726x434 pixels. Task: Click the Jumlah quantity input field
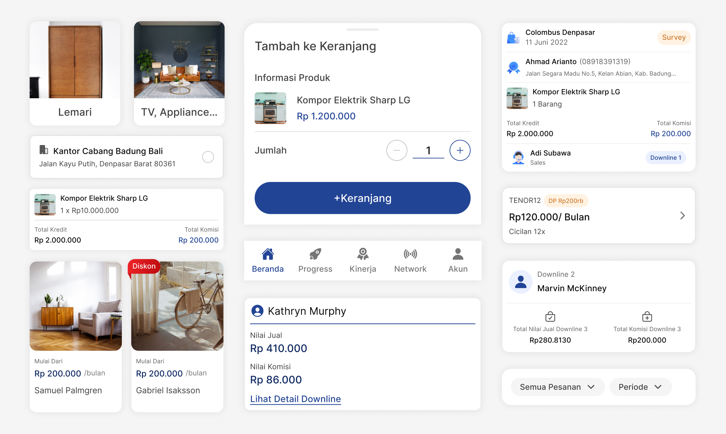[428, 151]
